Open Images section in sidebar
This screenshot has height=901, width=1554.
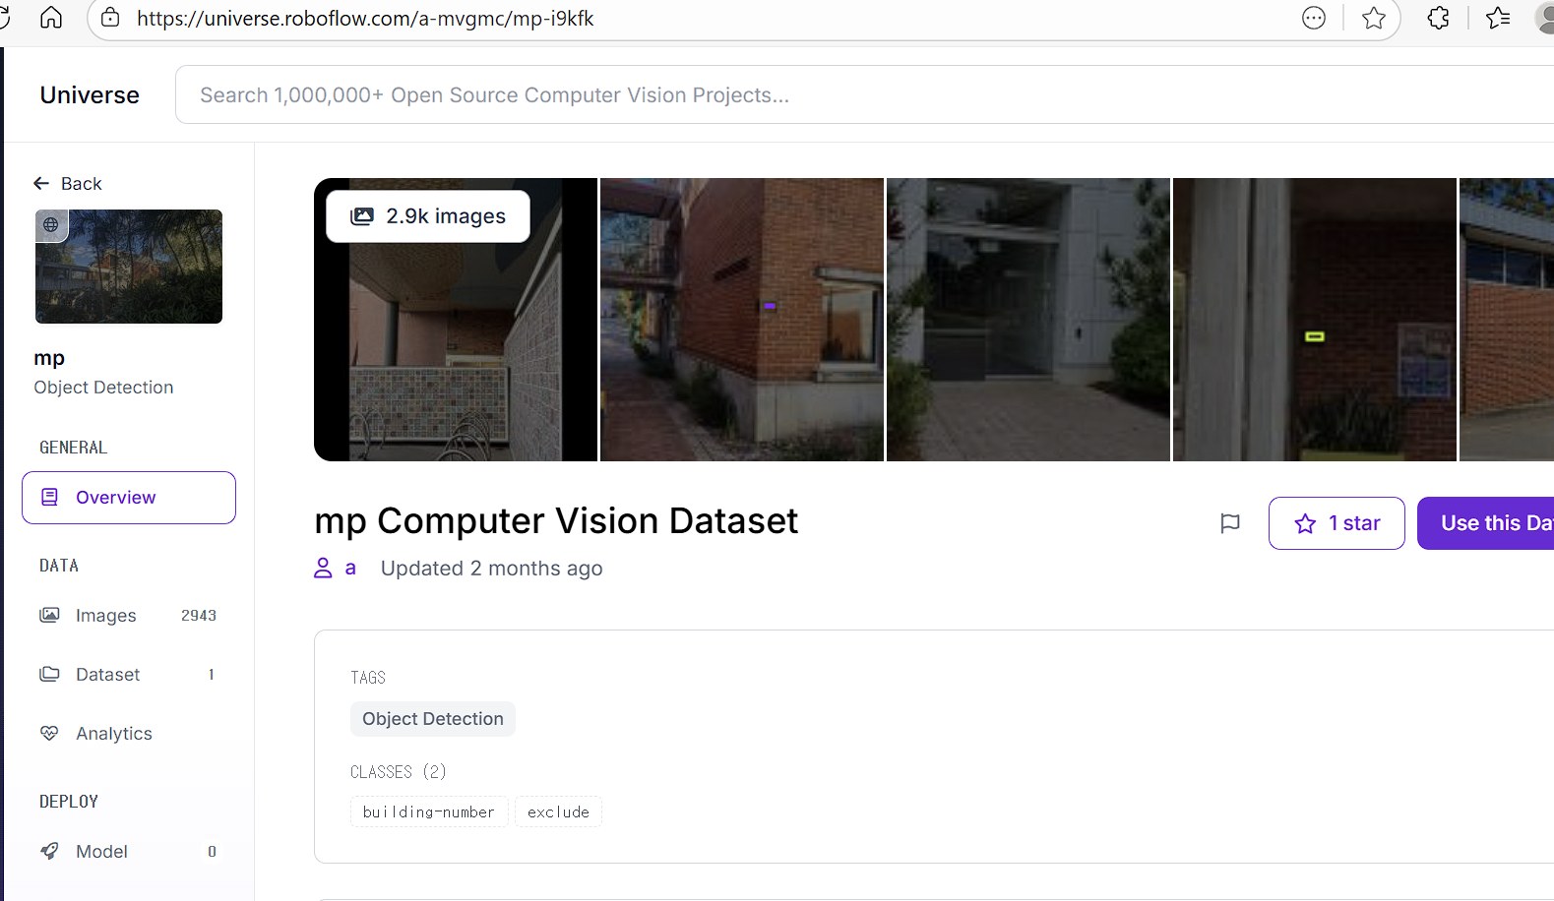coord(106,616)
